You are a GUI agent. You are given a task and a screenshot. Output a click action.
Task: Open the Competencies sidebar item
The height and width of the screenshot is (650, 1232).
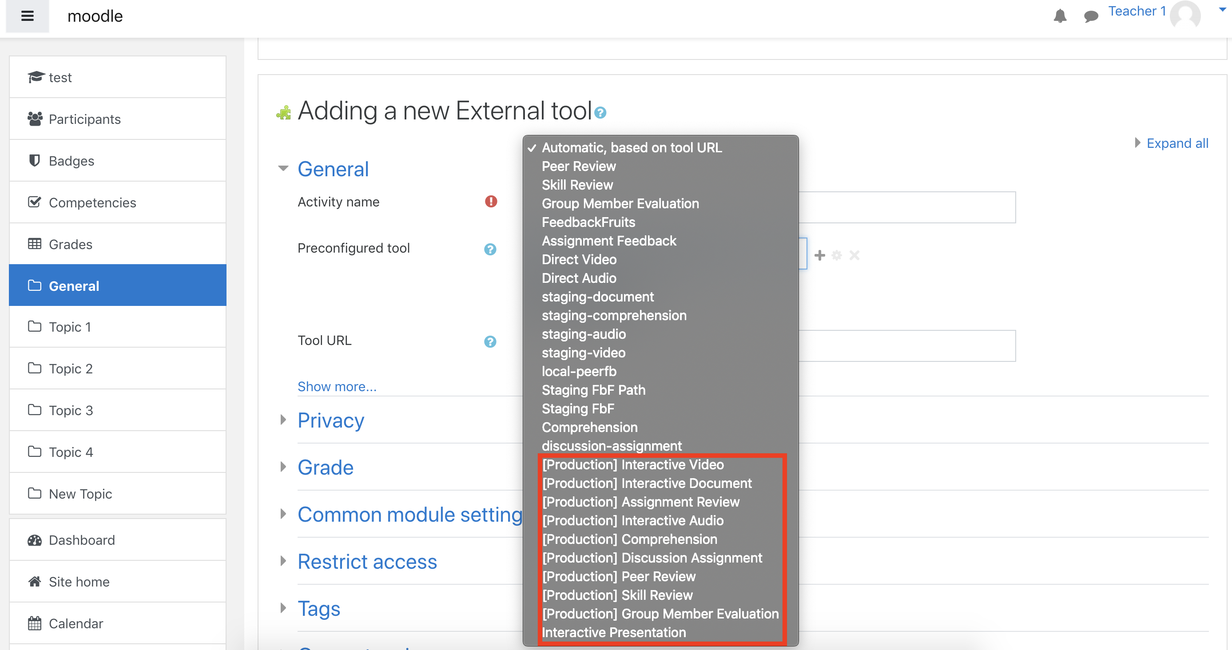click(x=118, y=202)
